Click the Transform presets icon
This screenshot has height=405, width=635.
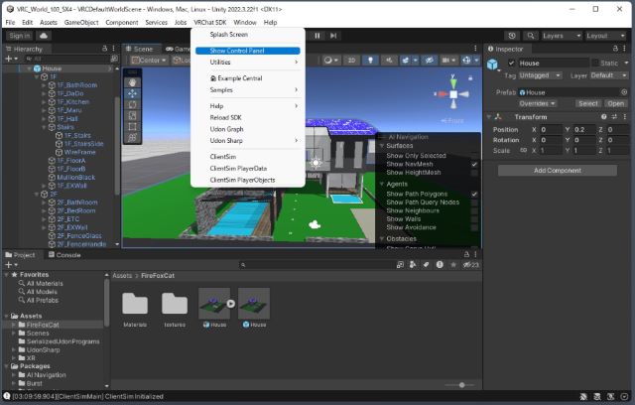tap(614, 117)
